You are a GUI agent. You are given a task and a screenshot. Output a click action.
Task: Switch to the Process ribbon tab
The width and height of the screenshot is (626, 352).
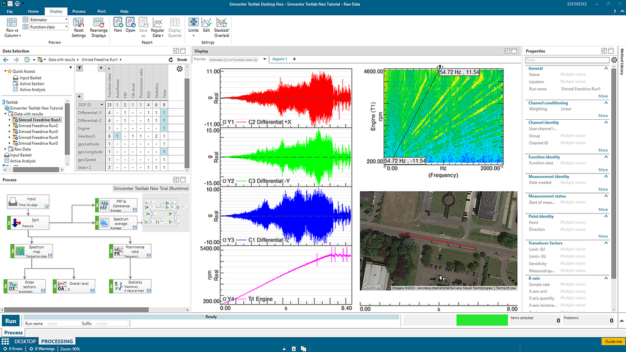coord(78,11)
